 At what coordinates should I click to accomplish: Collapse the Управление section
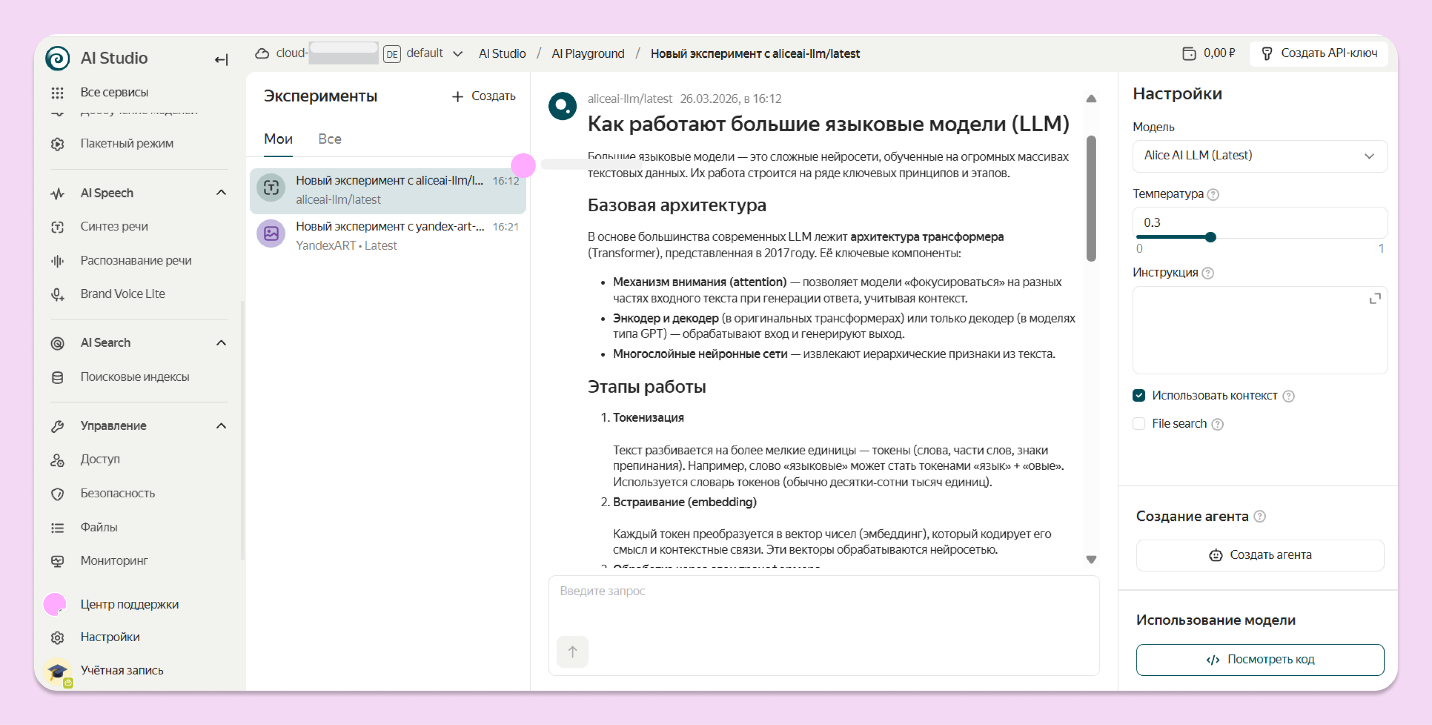point(221,426)
